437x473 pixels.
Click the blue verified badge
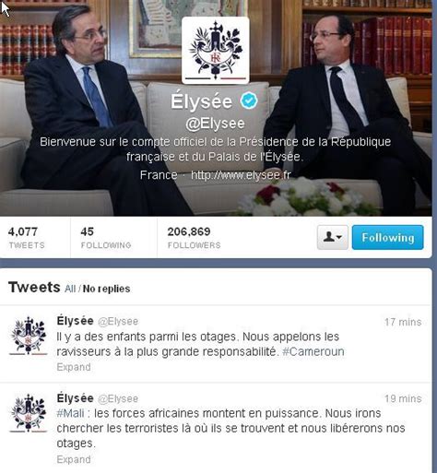249,101
